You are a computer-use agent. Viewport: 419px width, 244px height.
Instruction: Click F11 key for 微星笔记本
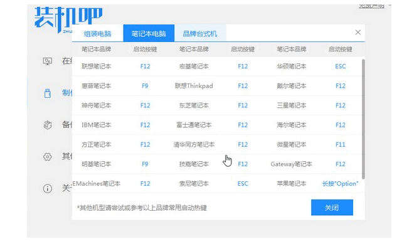click(x=341, y=145)
